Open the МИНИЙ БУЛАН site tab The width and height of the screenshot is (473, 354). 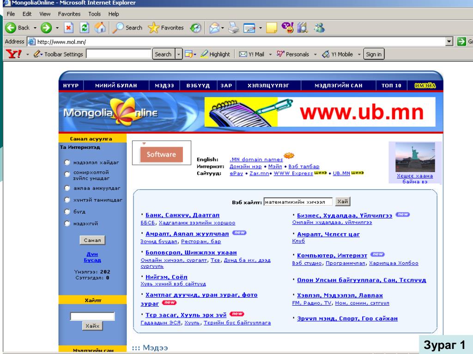coord(116,85)
